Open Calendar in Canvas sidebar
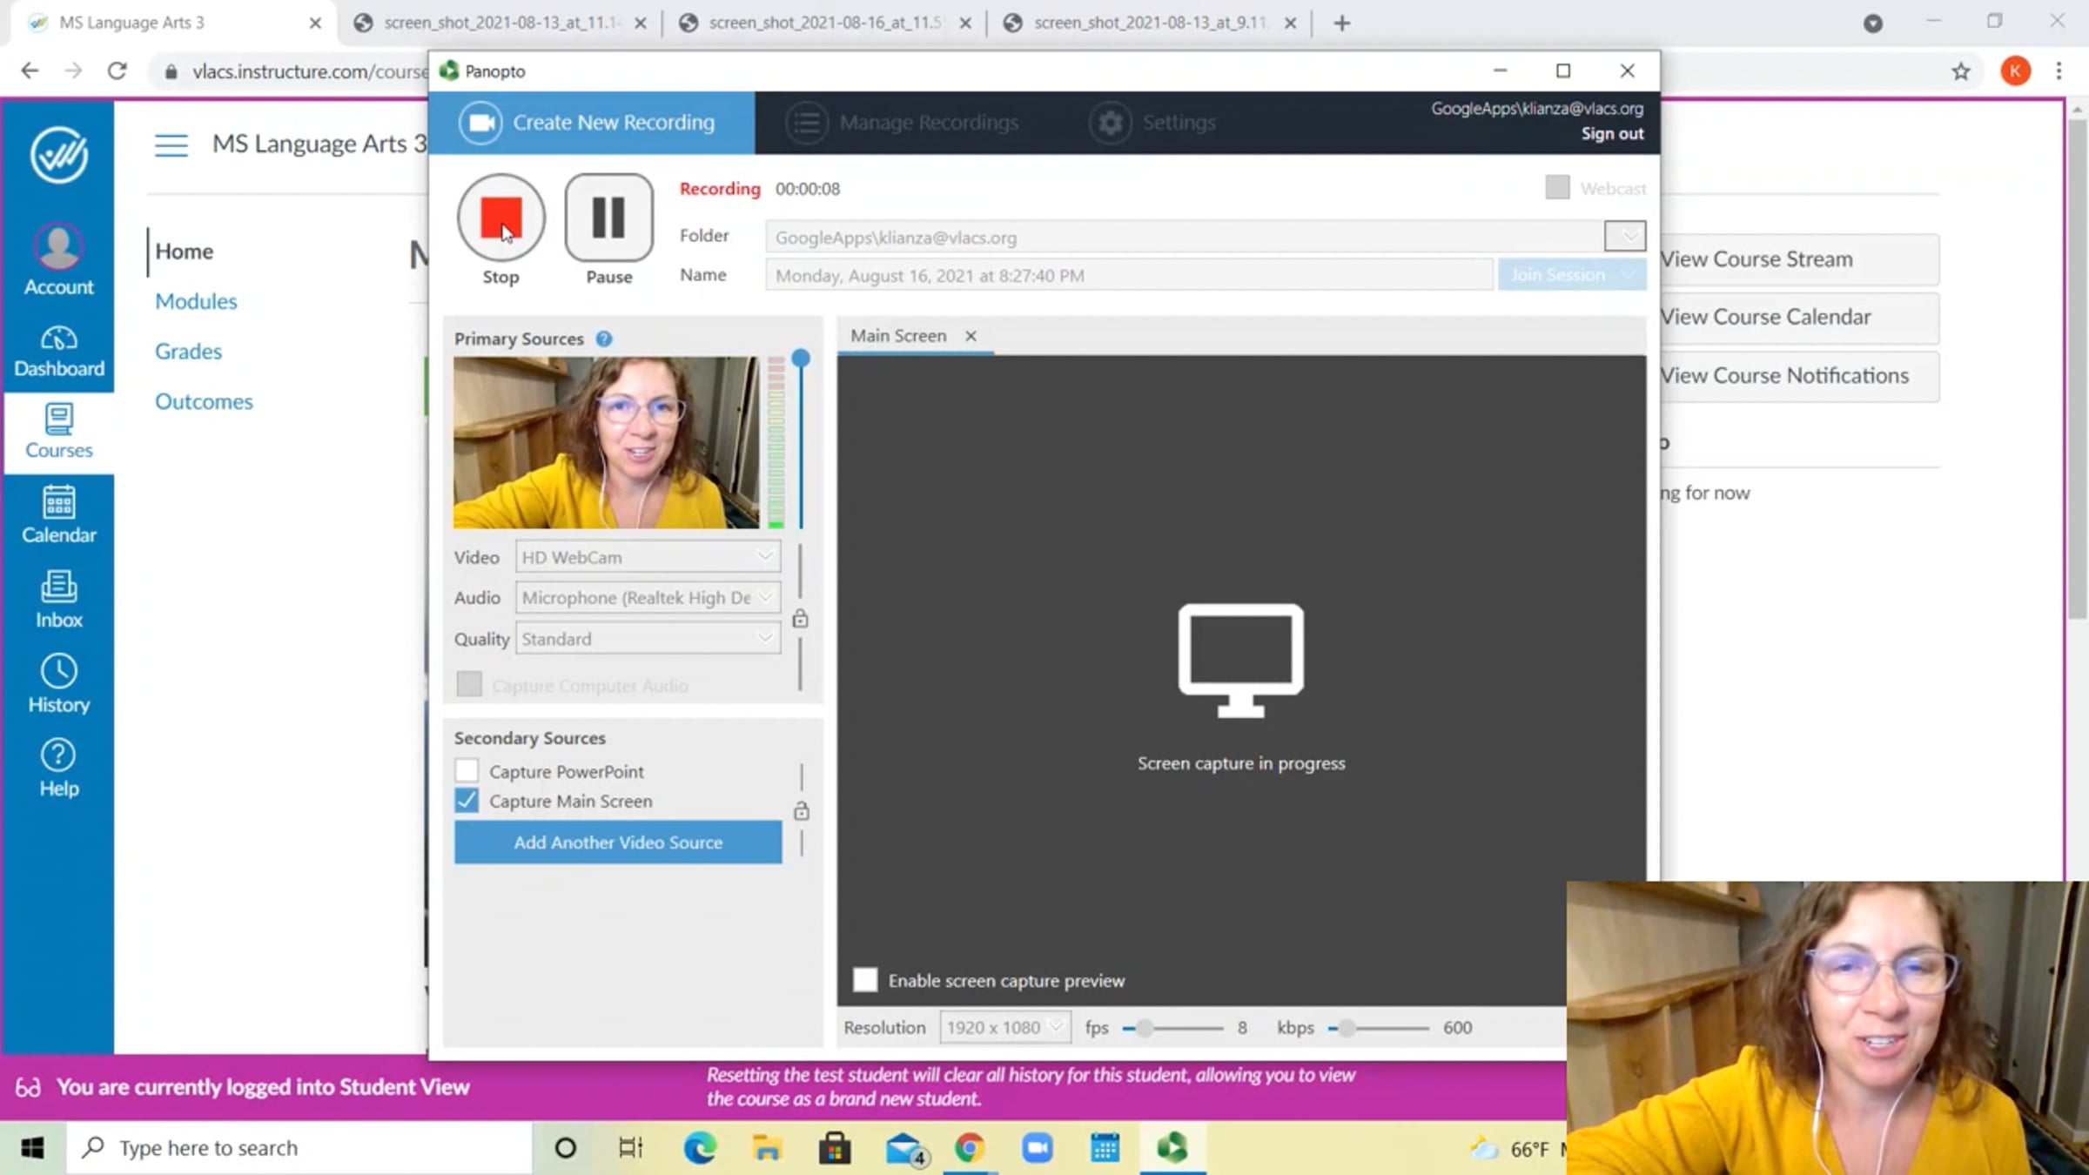 58,514
